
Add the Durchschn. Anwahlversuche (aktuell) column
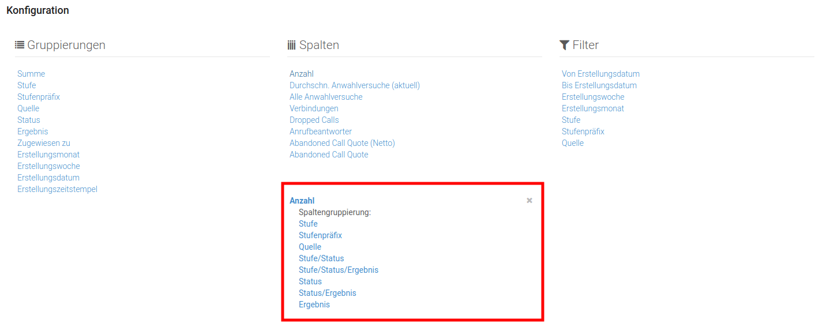355,85
